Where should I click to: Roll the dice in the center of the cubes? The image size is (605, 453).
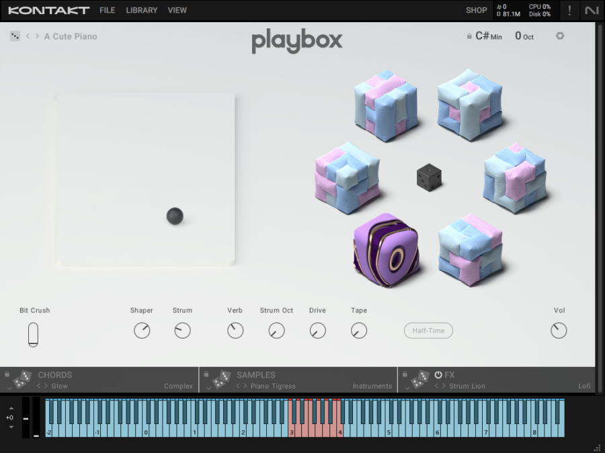tap(429, 177)
